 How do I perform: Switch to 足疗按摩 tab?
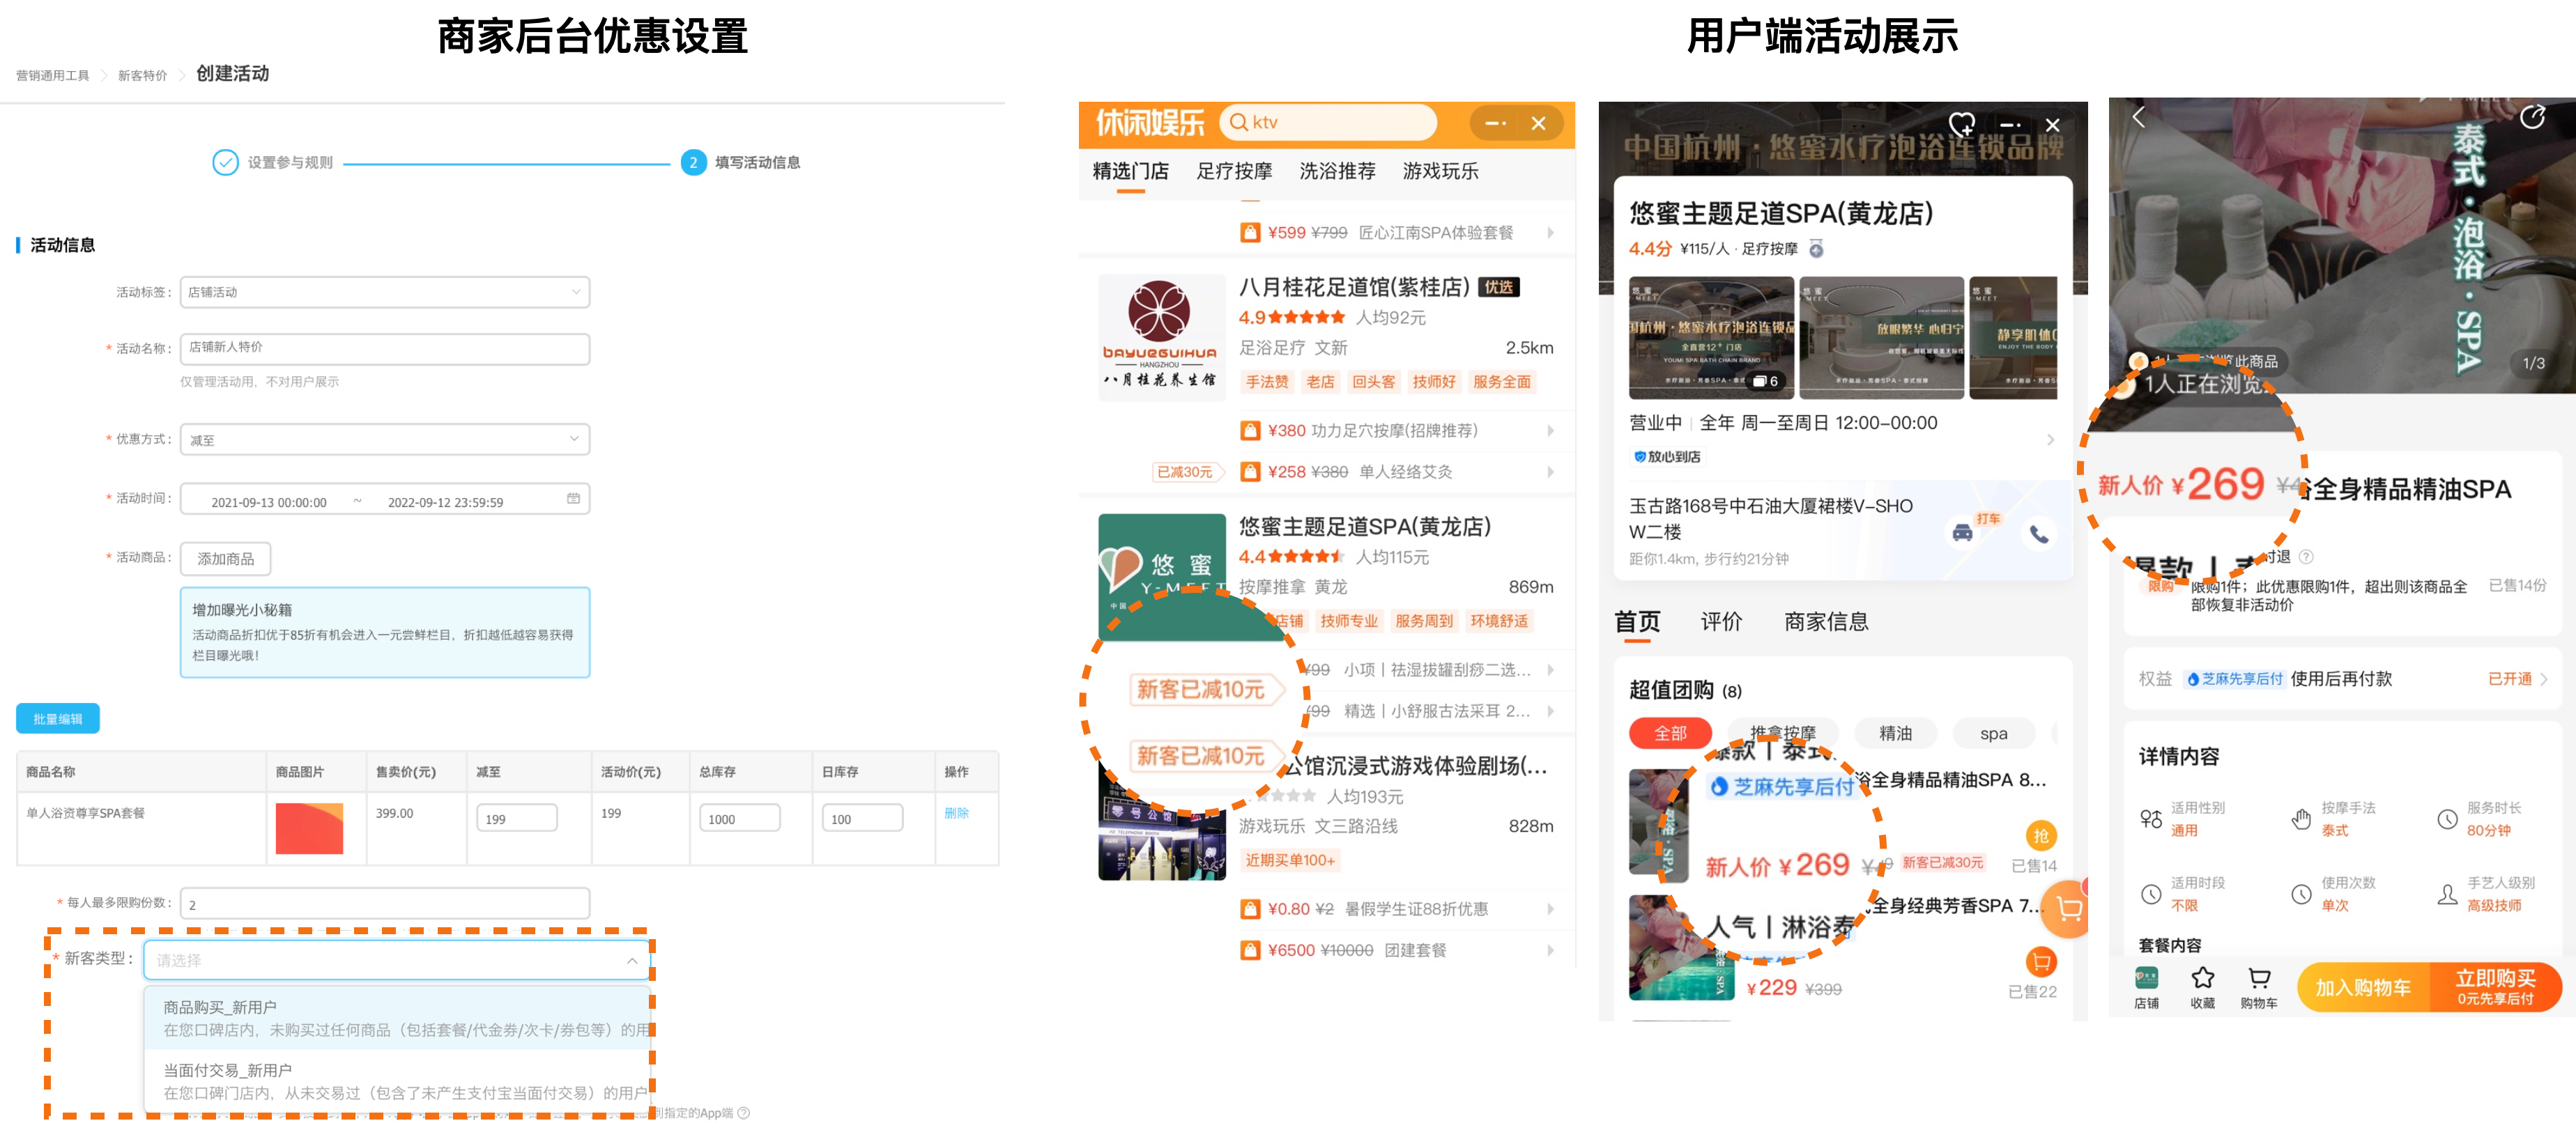[x=1234, y=171]
